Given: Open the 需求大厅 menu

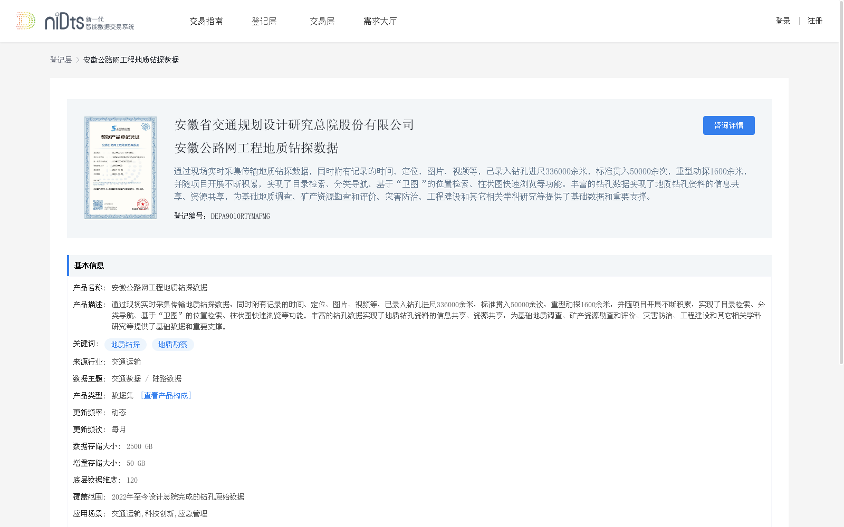Looking at the screenshot, I should click(x=380, y=21).
